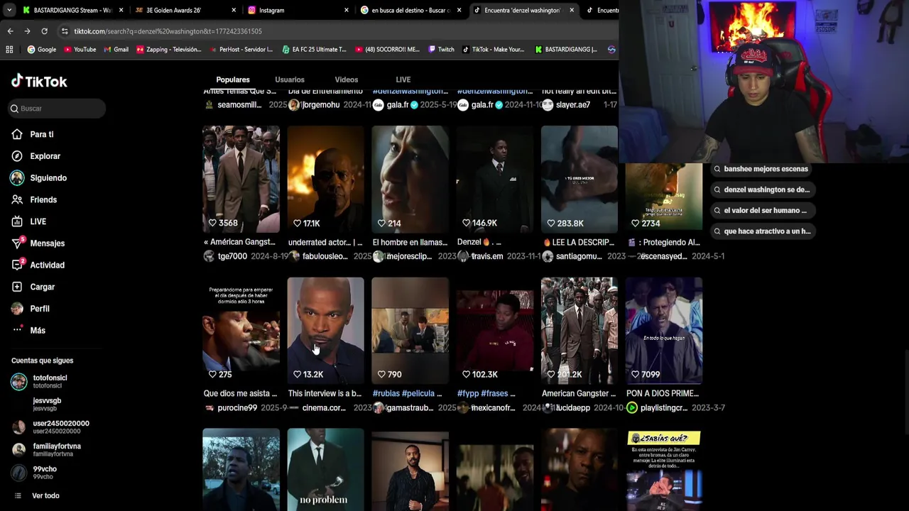The height and width of the screenshot is (511, 909).
Task: Open the no problem video thumbnail
Action: (x=325, y=469)
